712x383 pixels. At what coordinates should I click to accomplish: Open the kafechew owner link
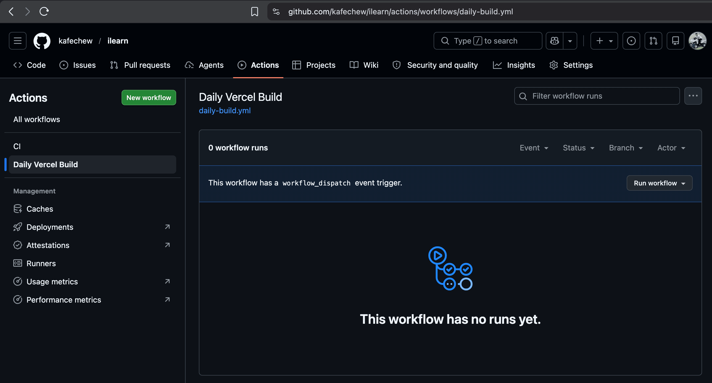(75, 41)
